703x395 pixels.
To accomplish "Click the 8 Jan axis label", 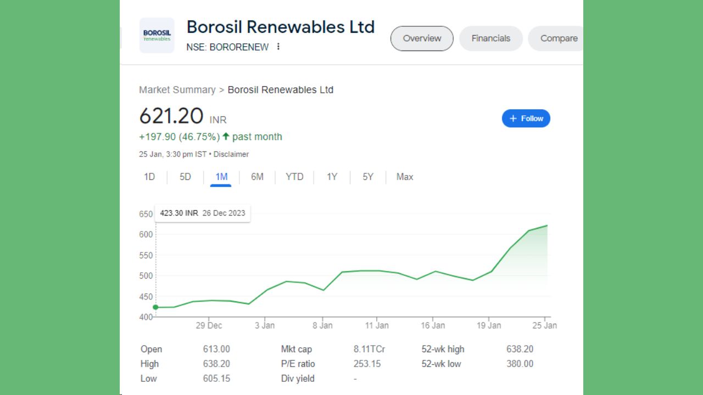I will pos(322,325).
